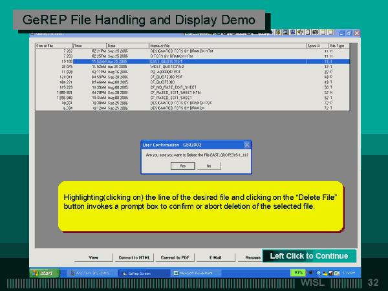
Task: Click the Convert to PDF button
Action: (x=175, y=257)
